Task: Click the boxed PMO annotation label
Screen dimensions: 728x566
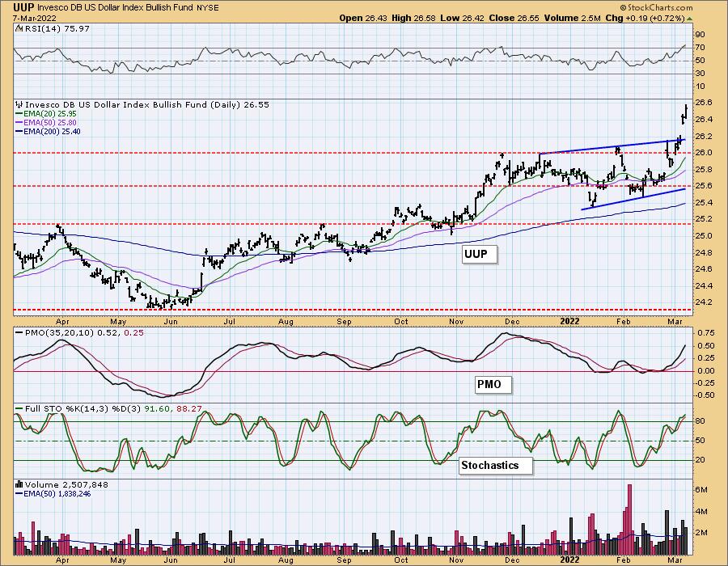Action: point(493,385)
